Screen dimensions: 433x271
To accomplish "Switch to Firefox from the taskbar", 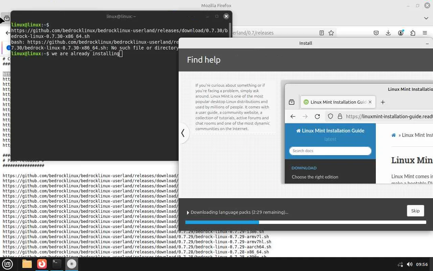I will tap(42, 264).
